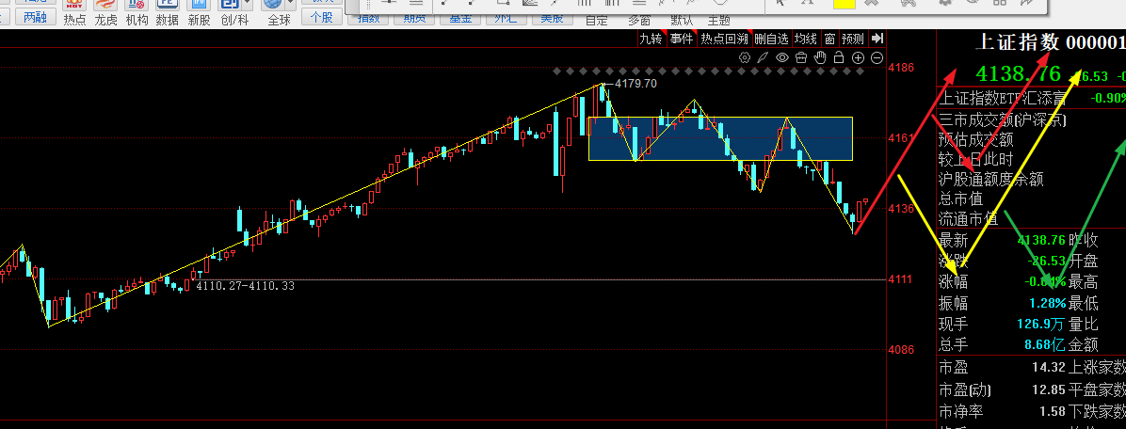Open the 数据 data tool
The width and height of the screenshot is (1126, 429).
point(168,12)
